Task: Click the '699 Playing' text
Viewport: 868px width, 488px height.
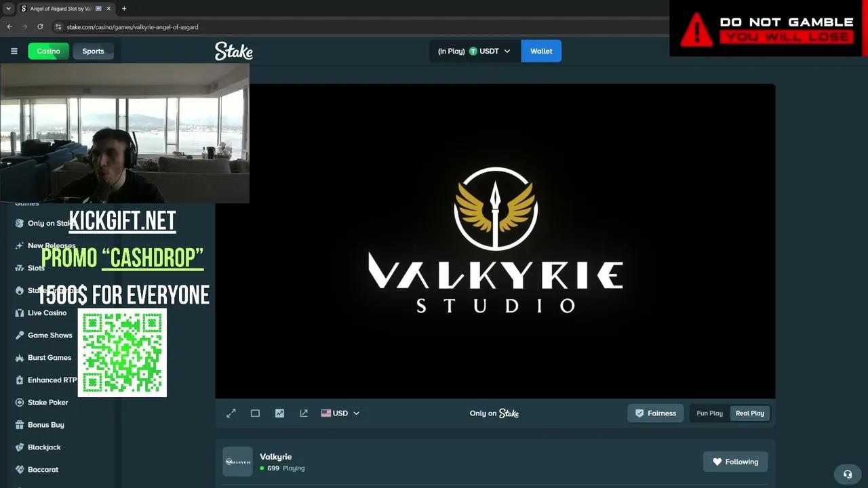Action: click(x=285, y=468)
